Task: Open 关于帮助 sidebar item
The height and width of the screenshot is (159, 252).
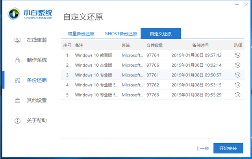Action: pos(37,121)
